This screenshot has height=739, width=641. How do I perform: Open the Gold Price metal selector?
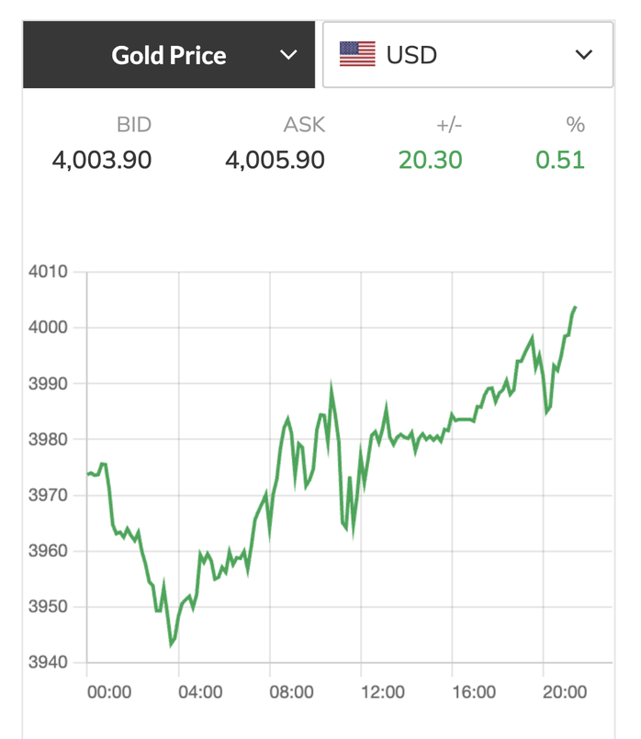coord(171,55)
